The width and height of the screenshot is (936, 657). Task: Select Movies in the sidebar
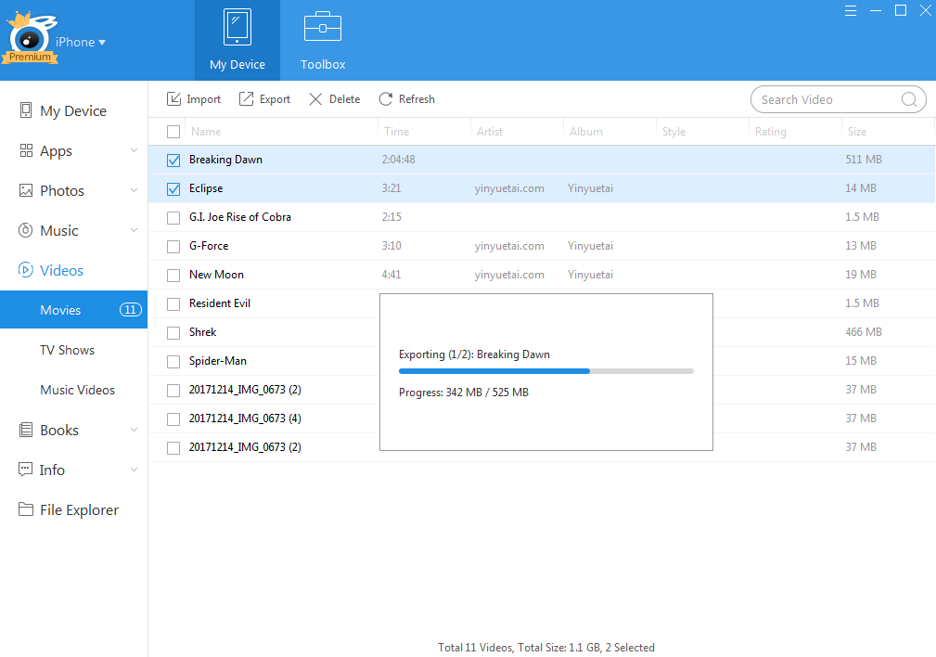(x=73, y=309)
